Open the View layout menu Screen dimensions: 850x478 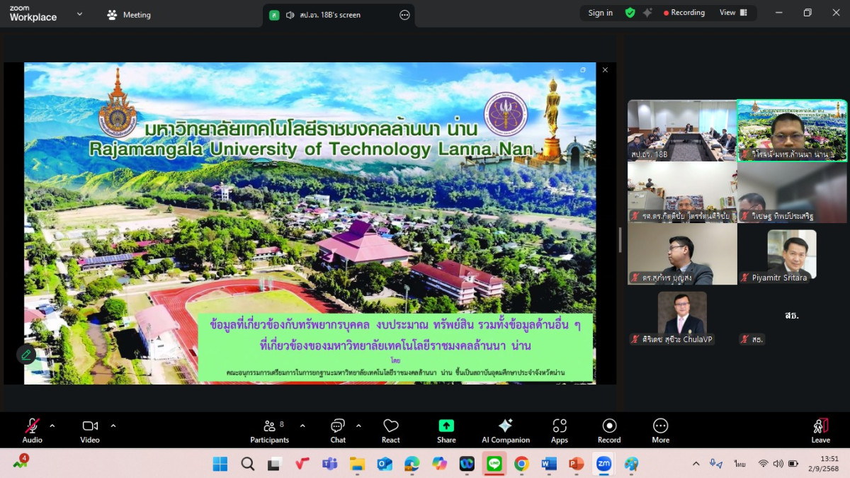point(733,13)
